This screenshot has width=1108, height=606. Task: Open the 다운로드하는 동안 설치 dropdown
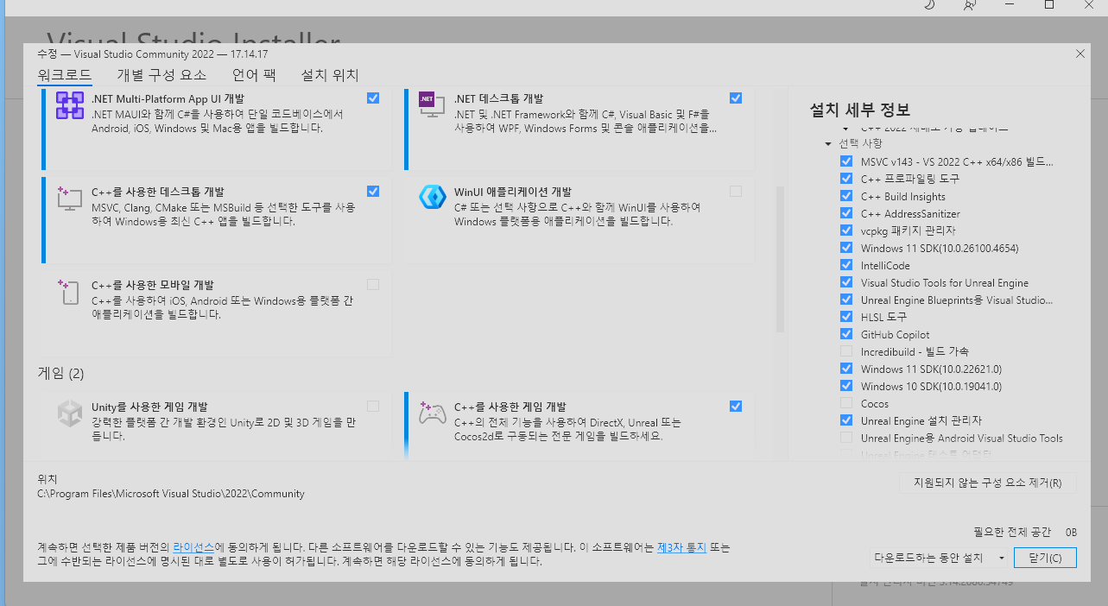point(940,558)
